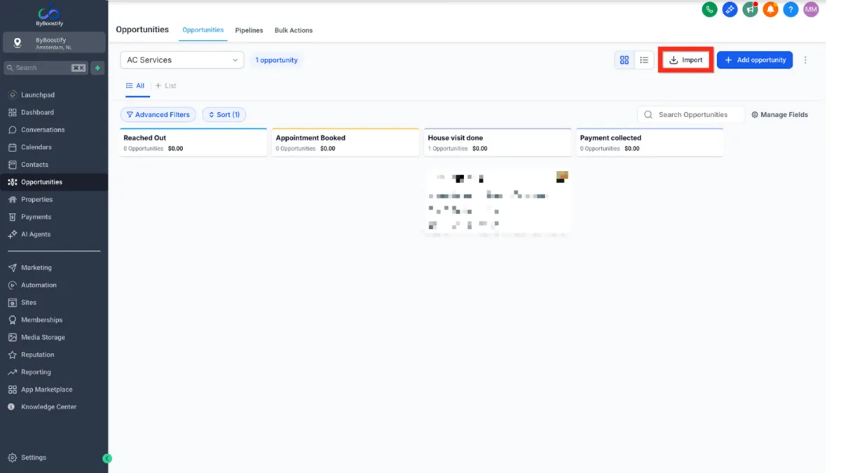Select the All view tab

tap(135, 86)
